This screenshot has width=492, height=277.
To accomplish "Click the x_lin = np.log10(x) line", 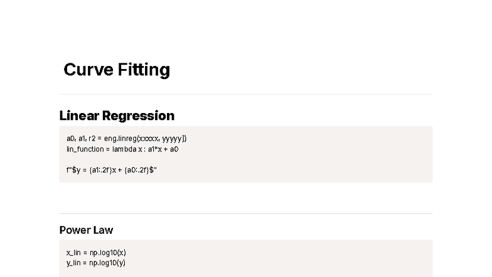I will pyautogui.click(x=96, y=253).
